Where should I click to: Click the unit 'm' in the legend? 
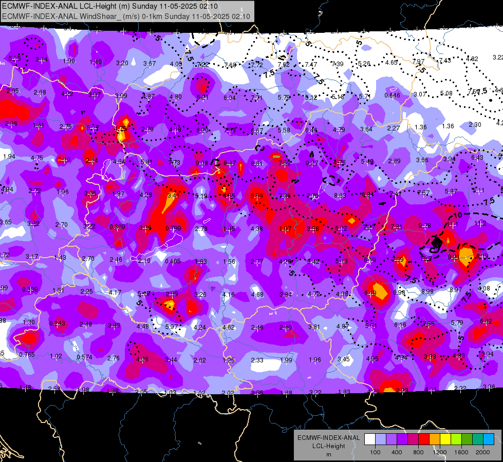pos(328,454)
